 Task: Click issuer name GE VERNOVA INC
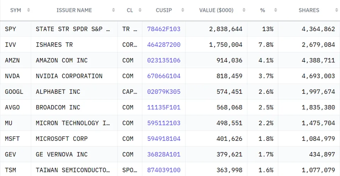point(62,154)
